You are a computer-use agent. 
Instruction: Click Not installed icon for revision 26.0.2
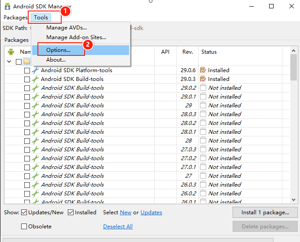[x=203, y=193]
